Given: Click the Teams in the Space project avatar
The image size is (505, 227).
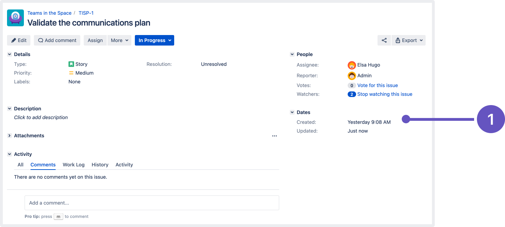Looking at the screenshot, I should [15, 18].
